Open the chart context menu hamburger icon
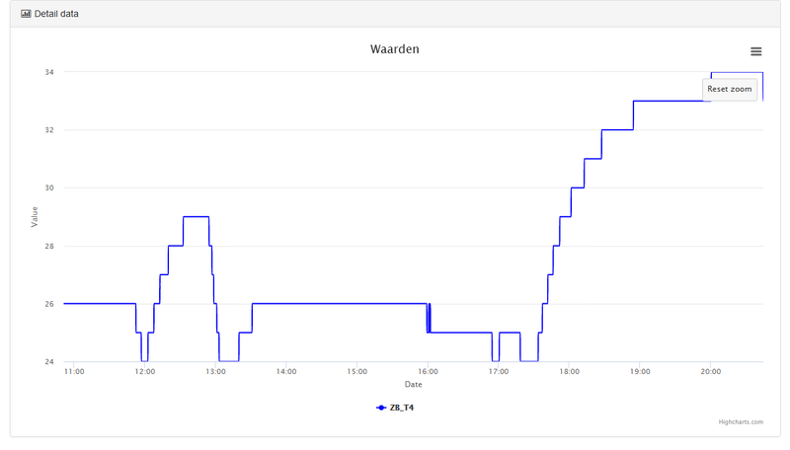The width and height of the screenshot is (790, 450). [x=755, y=51]
